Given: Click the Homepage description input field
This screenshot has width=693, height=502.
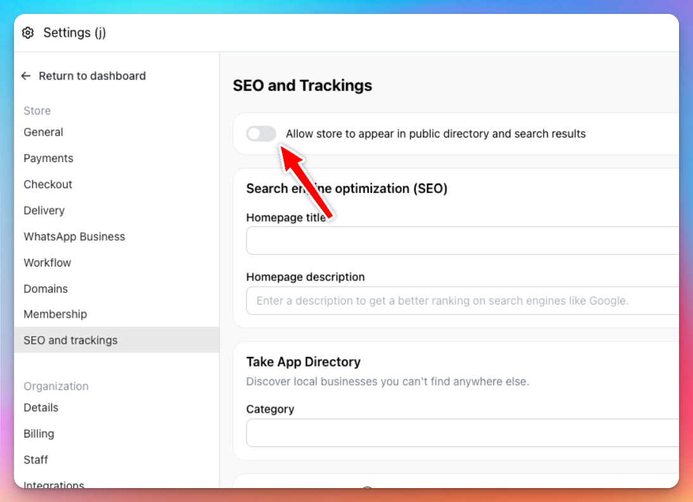Looking at the screenshot, I should point(462,301).
